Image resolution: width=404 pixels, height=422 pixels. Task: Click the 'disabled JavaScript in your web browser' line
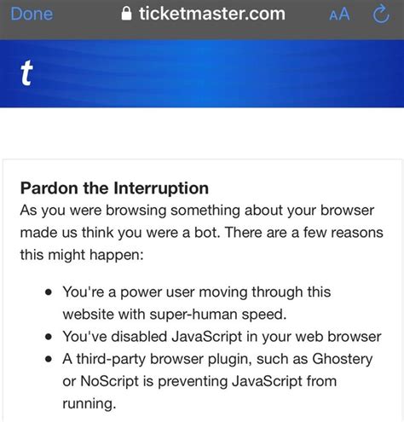click(x=222, y=337)
